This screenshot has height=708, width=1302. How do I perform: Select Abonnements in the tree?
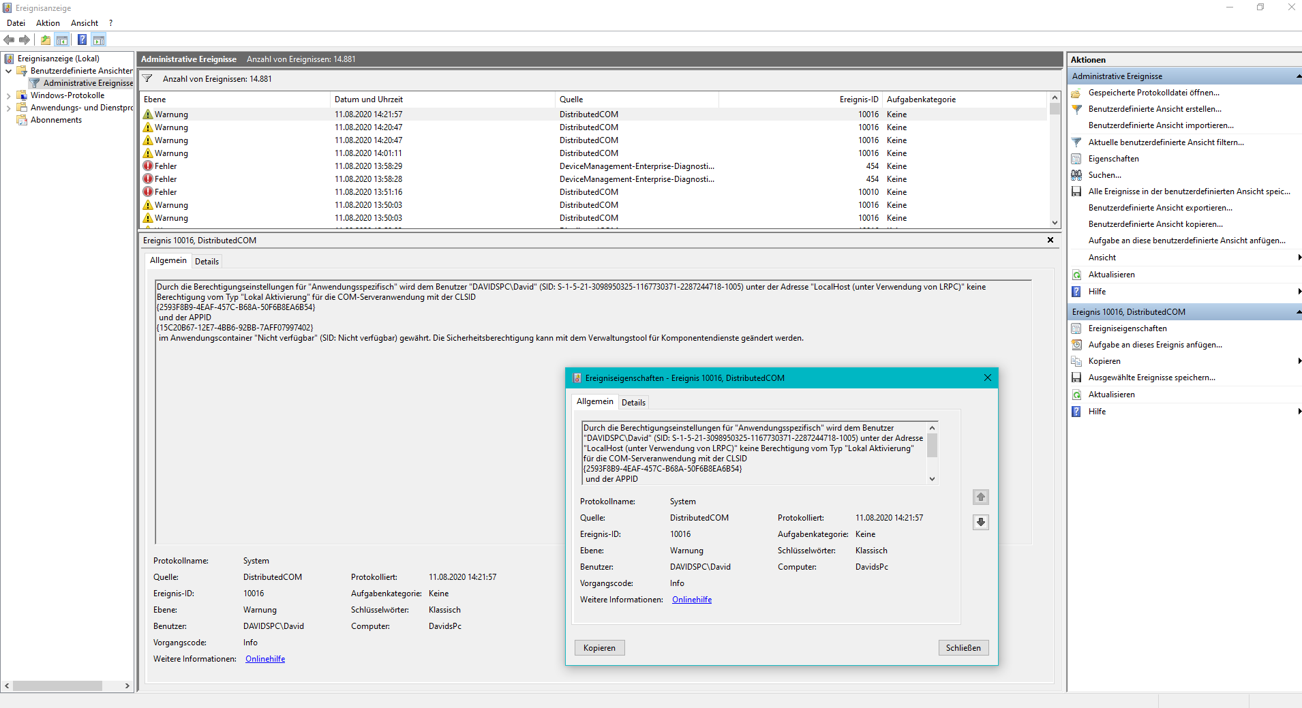tap(56, 120)
